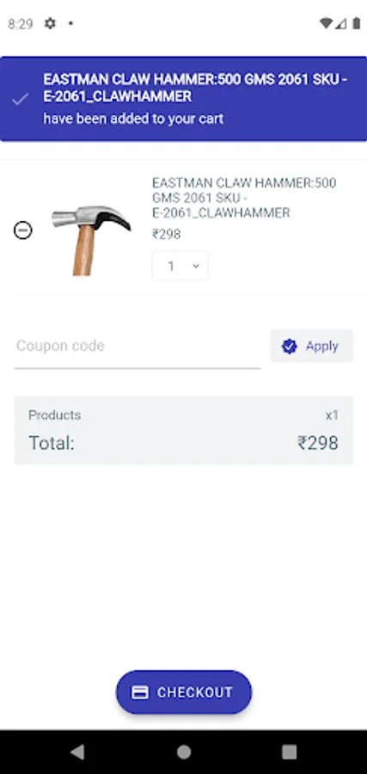The height and width of the screenshot is (774, 367).
Task: Proceed with the Checkout button
Action: click(184, 692)
